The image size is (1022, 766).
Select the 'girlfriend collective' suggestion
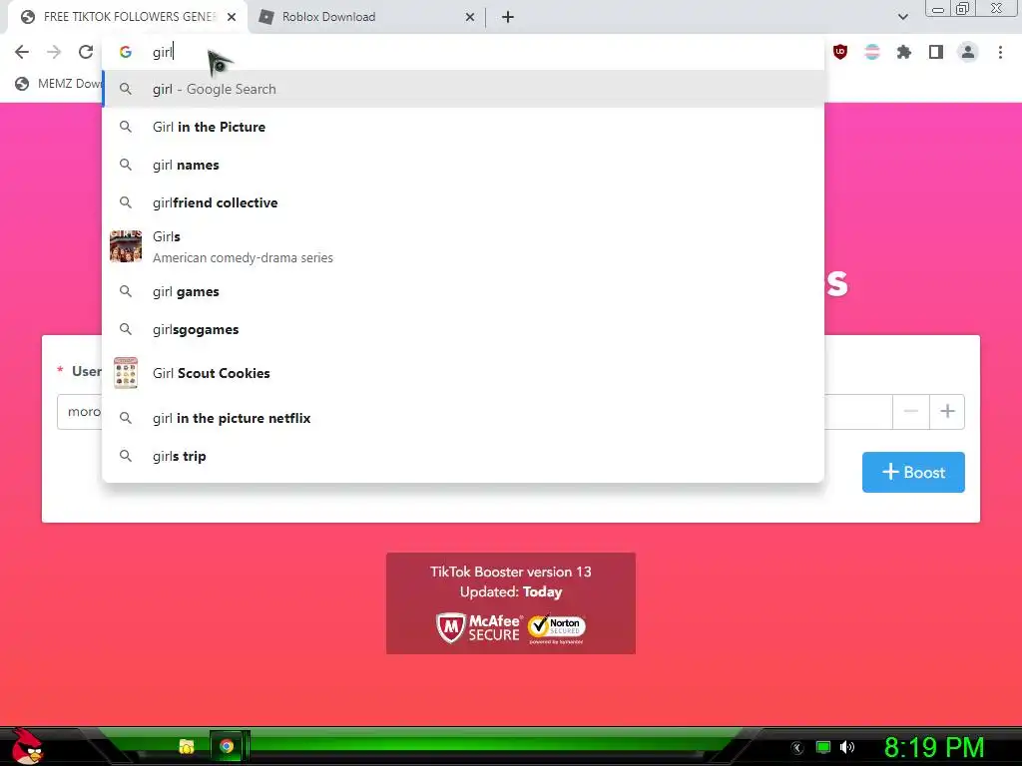[463, 202]
